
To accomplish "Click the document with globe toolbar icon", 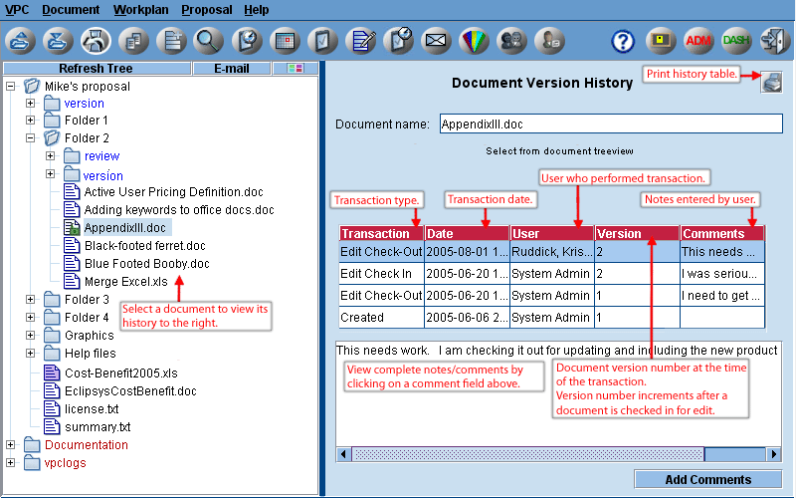I will 247,41.
